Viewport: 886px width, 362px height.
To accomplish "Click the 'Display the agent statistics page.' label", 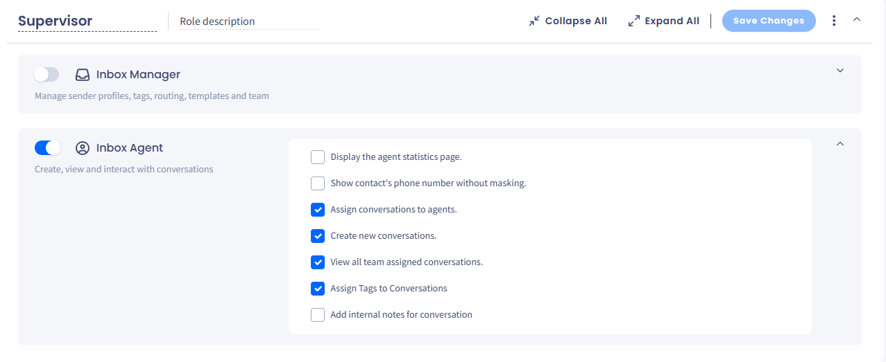I will [396, 157].
